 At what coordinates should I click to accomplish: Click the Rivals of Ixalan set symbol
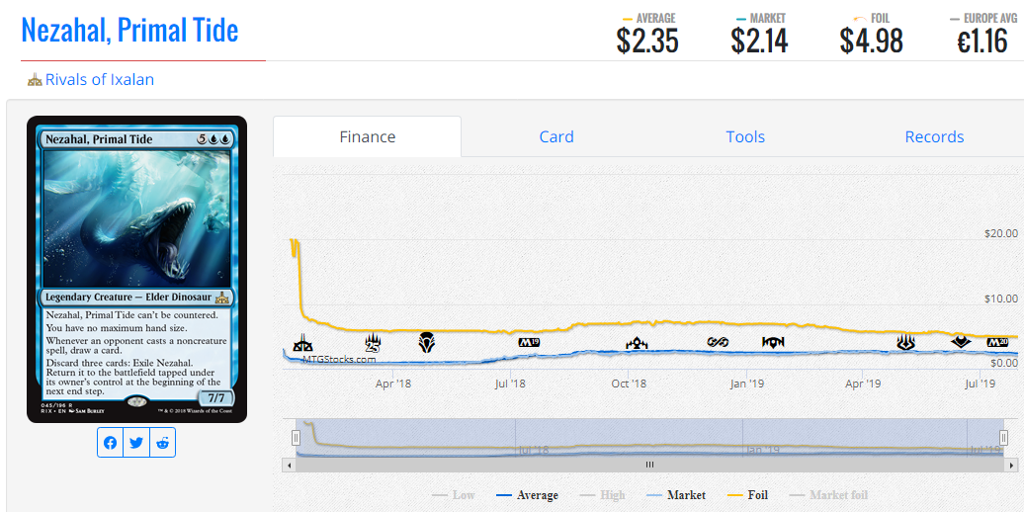[x=35, y=80]
